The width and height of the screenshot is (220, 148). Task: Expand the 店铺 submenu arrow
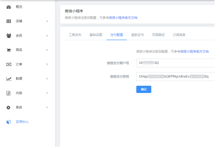click(47, 21)
